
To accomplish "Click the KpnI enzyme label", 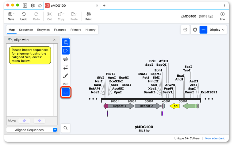I will click(117, 92).
